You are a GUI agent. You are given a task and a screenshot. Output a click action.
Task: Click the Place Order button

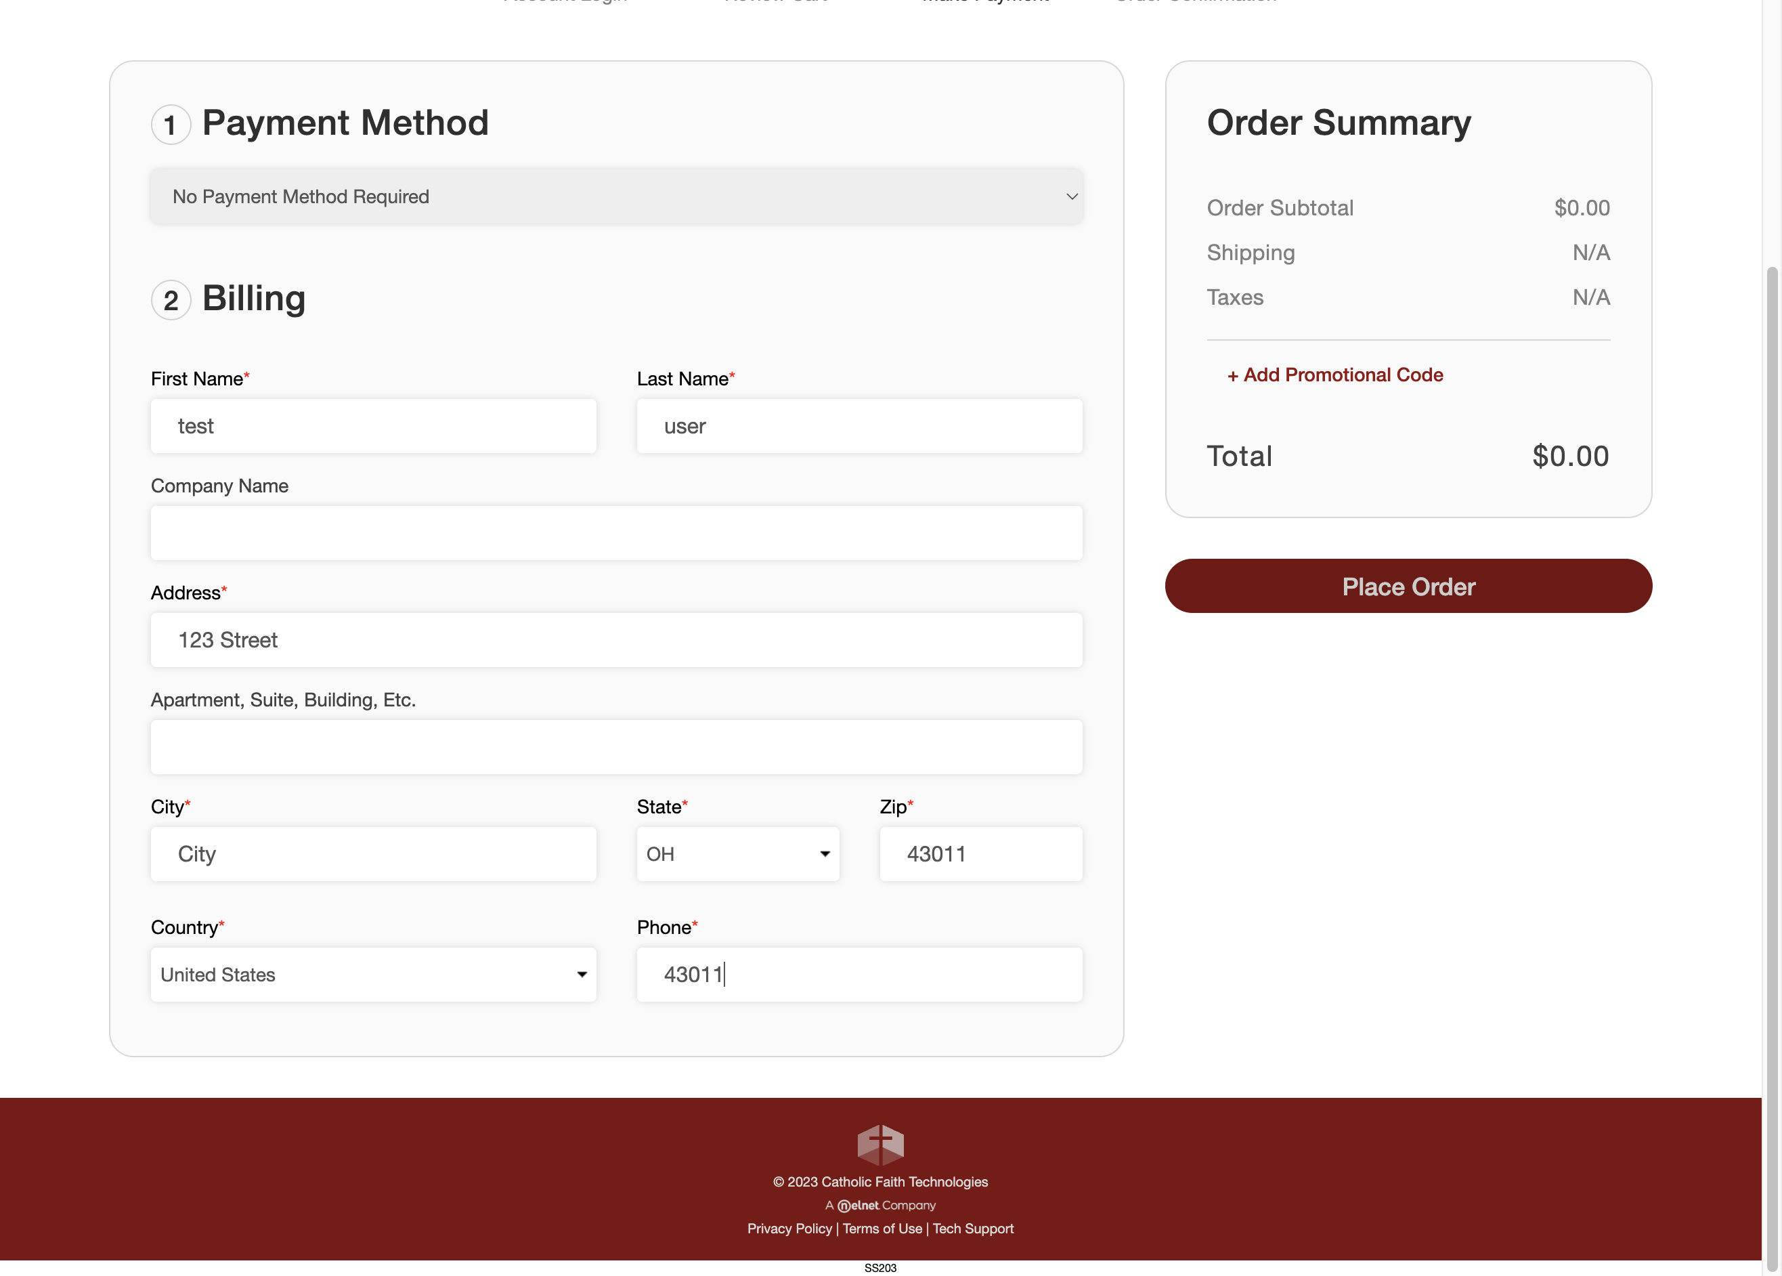pos(1408,586)
